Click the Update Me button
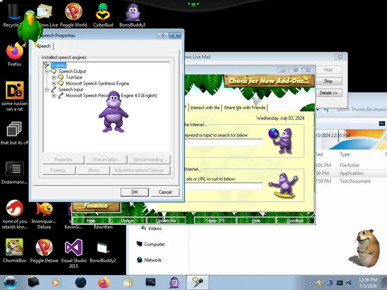Screen dimensions: 387x290 [x=166, y=221]
